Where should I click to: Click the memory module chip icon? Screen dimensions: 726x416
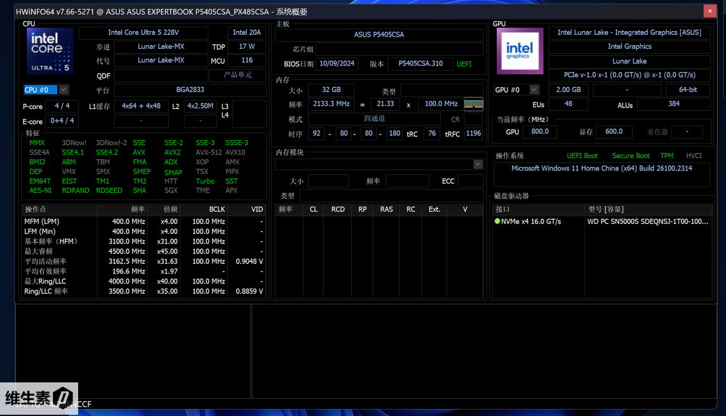tap(473, 104)
